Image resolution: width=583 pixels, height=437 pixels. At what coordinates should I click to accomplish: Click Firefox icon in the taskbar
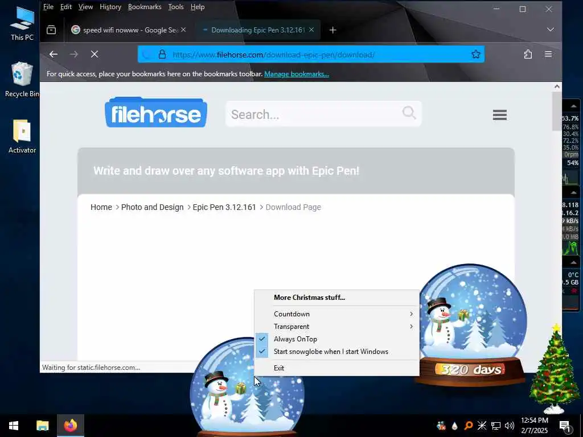[70, 426]
